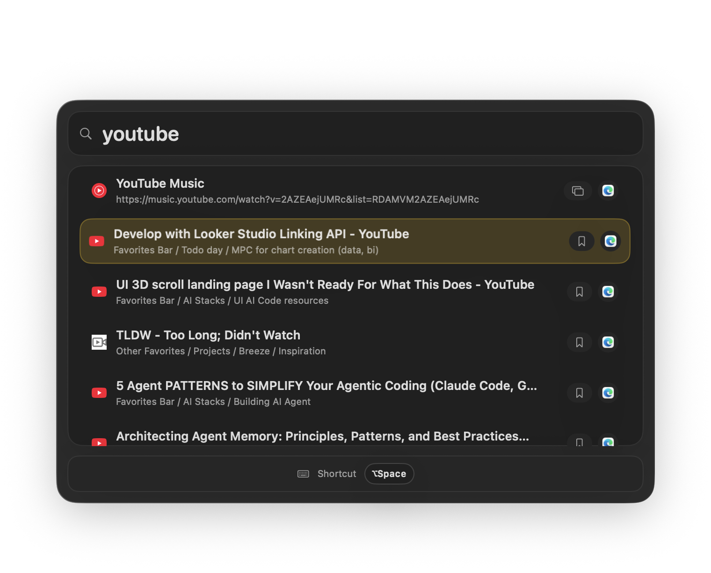Click the YouTube Music favicon
Screen dimensions: 711x573
(99, 191)
